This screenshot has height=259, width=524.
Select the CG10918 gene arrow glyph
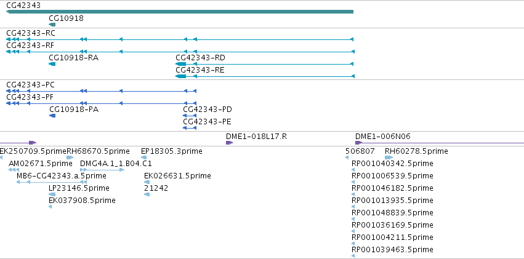click(x=52, y=25)
